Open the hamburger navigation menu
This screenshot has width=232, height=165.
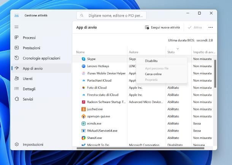point(16,27)
